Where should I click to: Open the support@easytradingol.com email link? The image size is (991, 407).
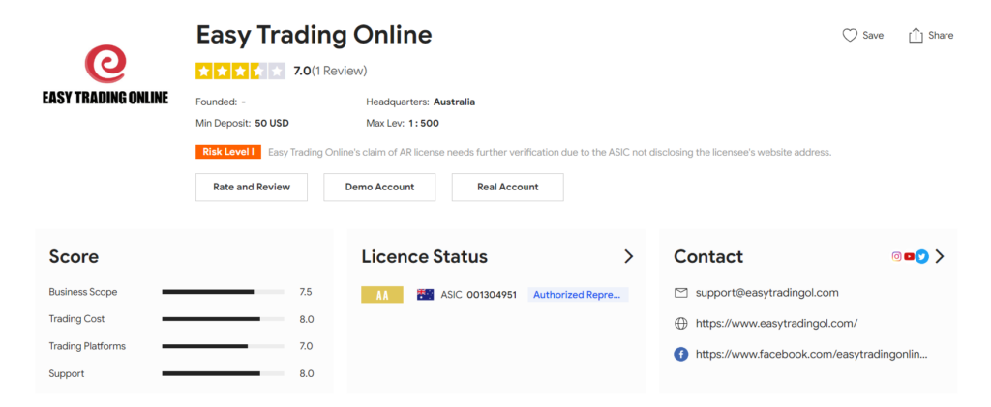[x=766, y=293]
